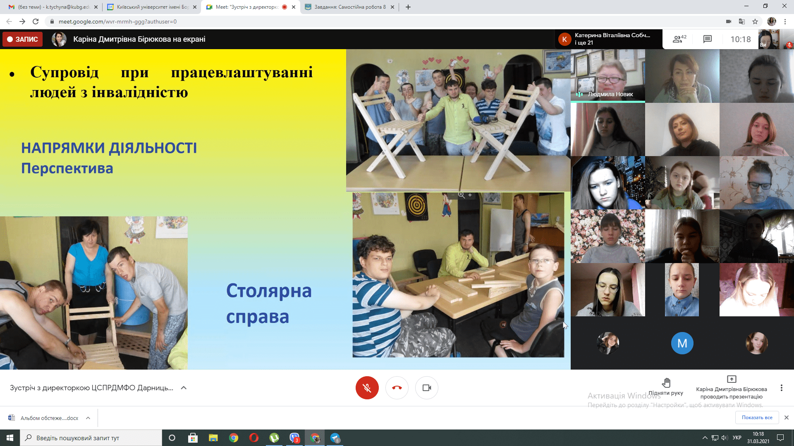Bookmark this page with star icon

pos(755,21)
